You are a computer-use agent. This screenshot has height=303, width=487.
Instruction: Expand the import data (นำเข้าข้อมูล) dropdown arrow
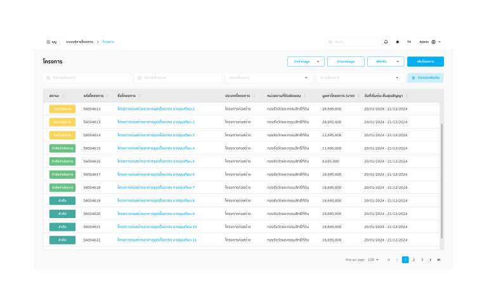(x=318, y=61)
